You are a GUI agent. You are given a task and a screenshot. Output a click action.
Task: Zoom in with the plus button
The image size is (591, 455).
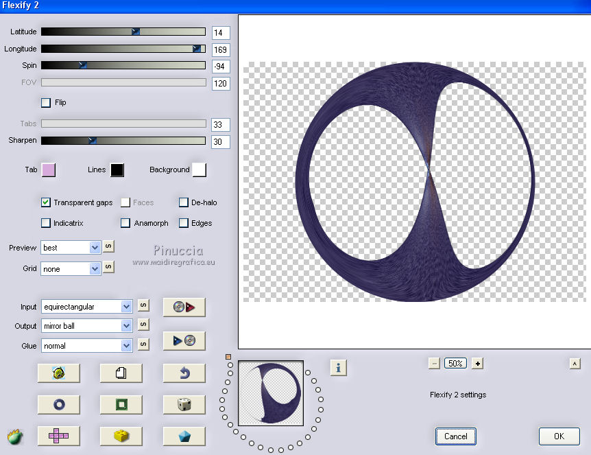[478, 364]
